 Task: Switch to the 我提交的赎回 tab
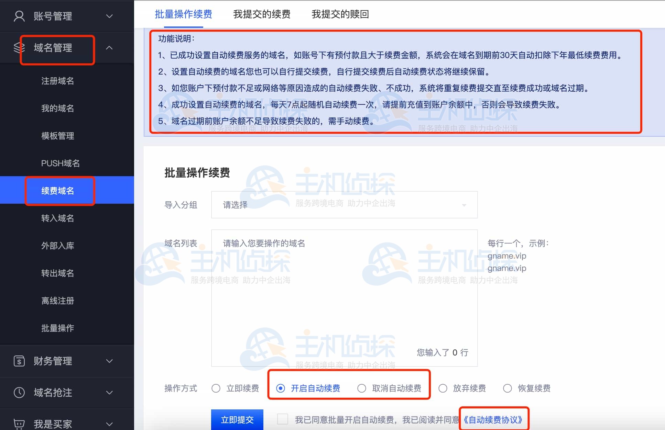(x=340, y=14)
